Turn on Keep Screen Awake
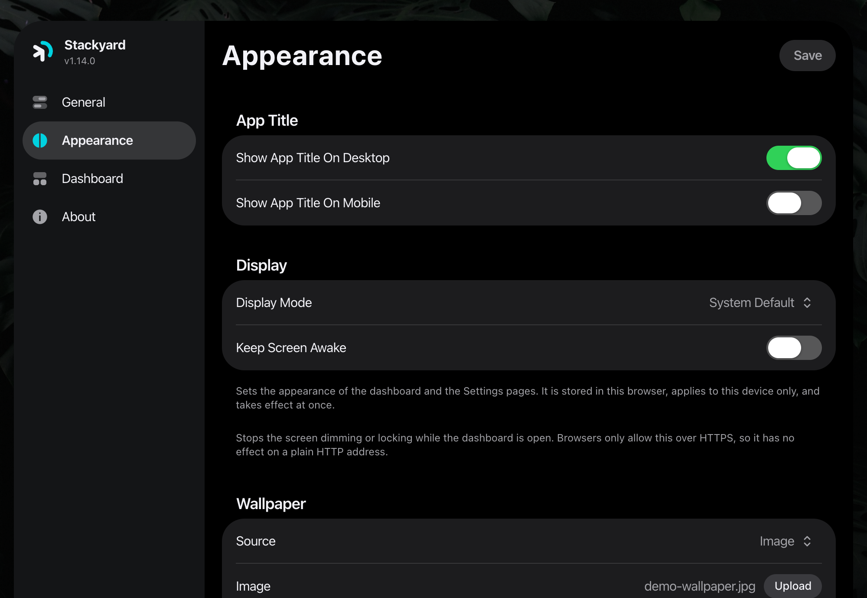This screenshot has height=598, width=867. click(x=794, y=348)
